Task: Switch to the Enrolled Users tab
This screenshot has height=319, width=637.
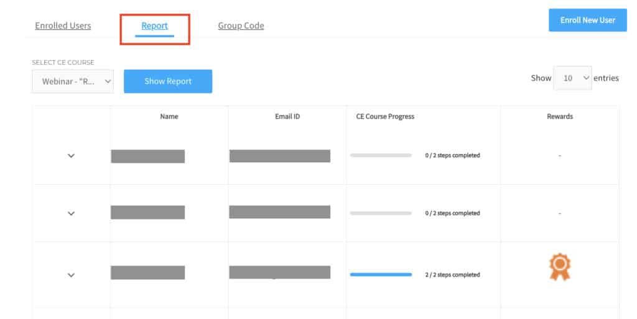Action: pos(63,25)
